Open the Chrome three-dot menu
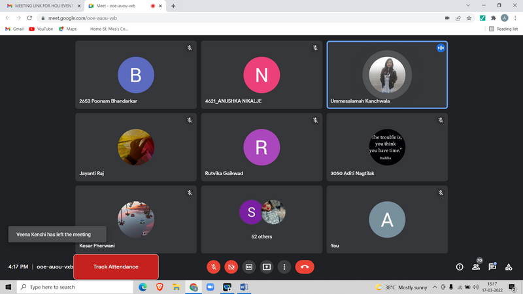This screenshot has height=294, width=523. pos(515,18)
